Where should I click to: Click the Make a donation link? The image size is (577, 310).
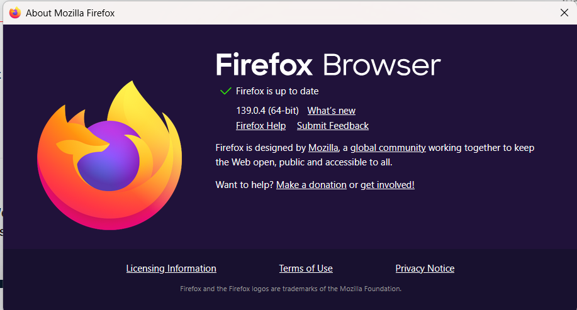point(311,185)
